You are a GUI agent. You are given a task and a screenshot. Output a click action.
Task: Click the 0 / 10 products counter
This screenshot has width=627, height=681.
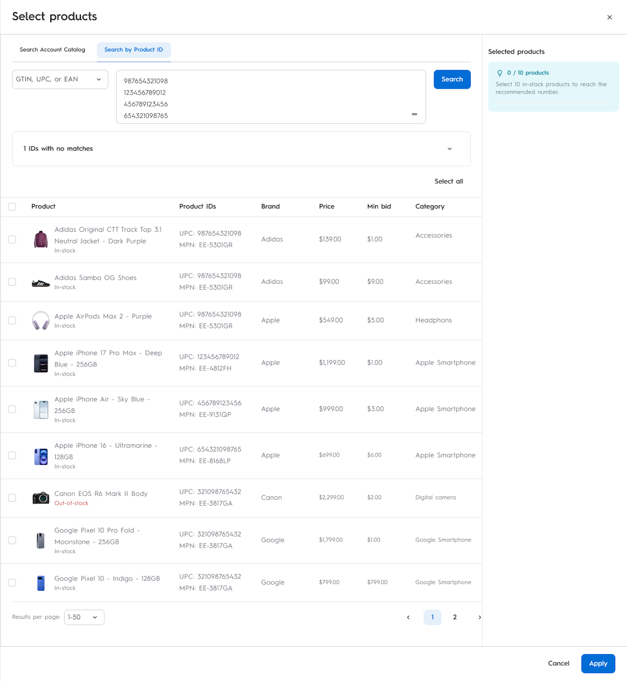(x=528, y=73)
